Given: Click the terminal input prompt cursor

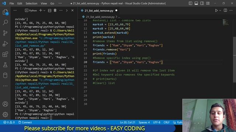Looking at the screenshot, I should (51, 118).
